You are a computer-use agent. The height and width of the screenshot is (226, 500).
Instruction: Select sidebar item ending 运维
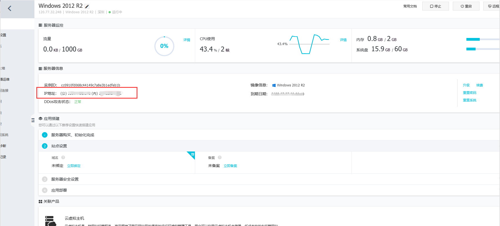click(5, 79)
